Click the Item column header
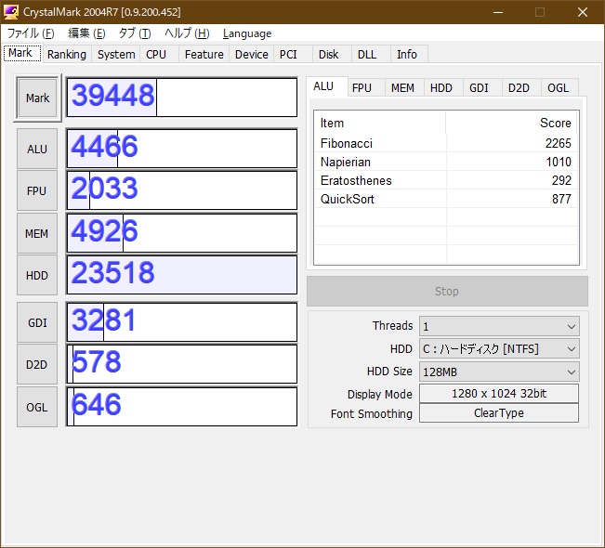605x548 pixels. pos(380,123)
